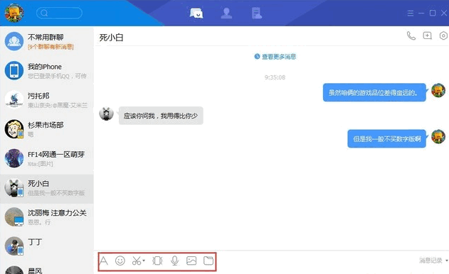Click the 杉果市场部 Vault Boy avatar
The width and height of the screenshot is (449, 274).
[x=14, y=129]
